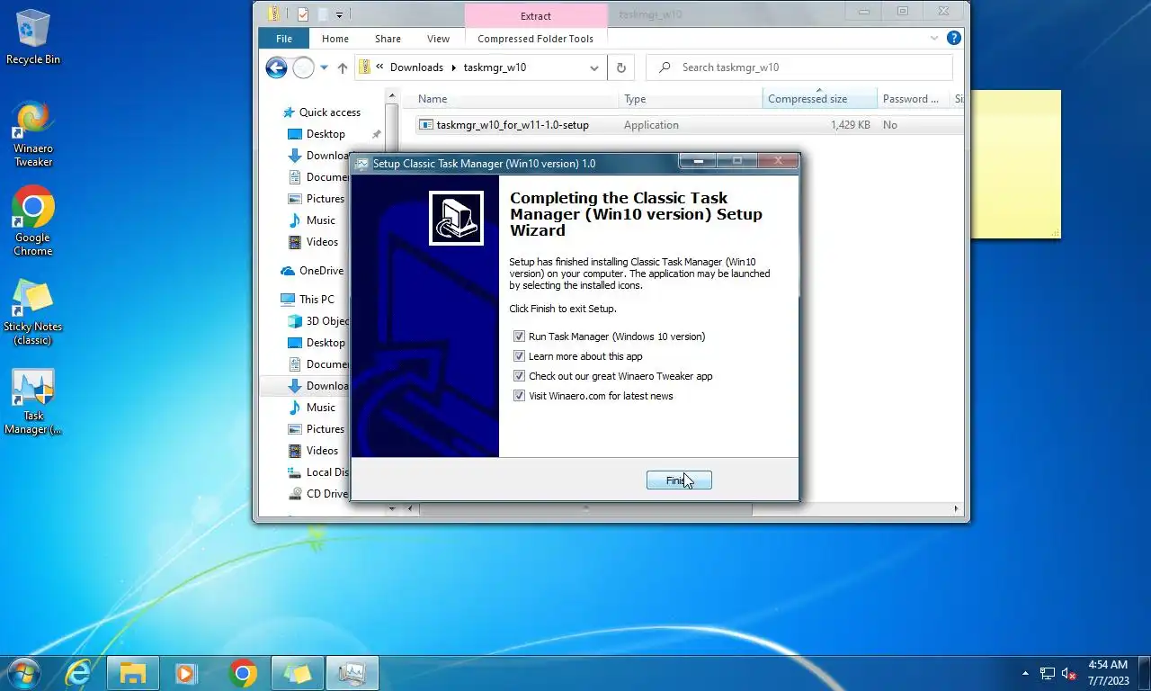Select the Google Chrome desktop shortcut
The image size is (1151, 691).
[32, 221]
